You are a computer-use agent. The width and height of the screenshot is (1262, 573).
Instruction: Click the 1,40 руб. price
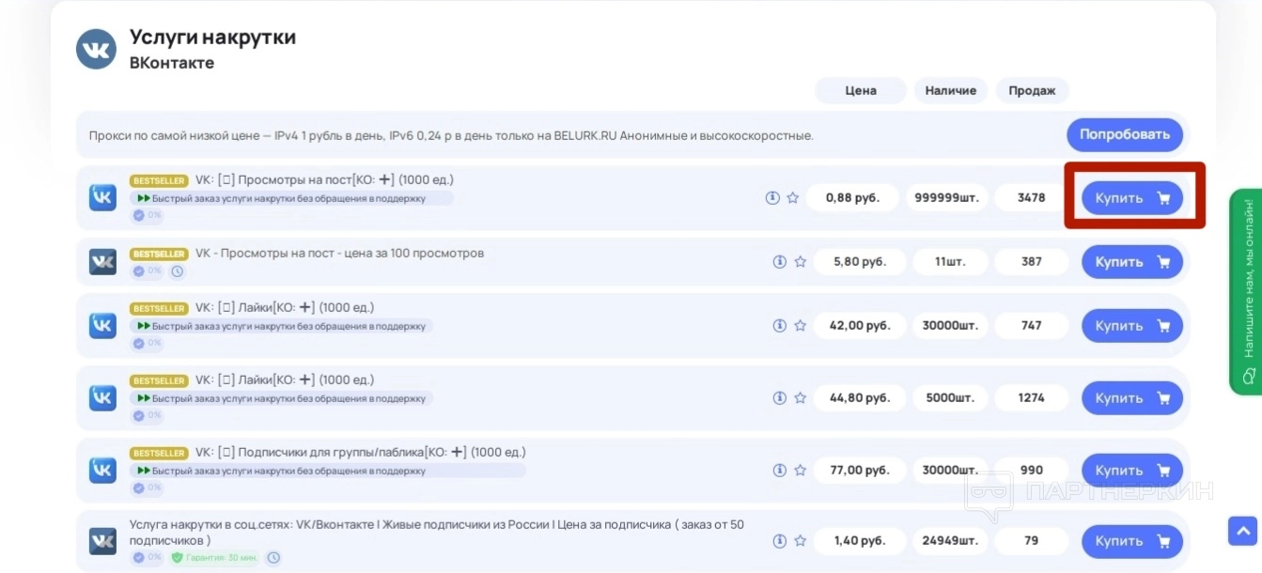860,541
